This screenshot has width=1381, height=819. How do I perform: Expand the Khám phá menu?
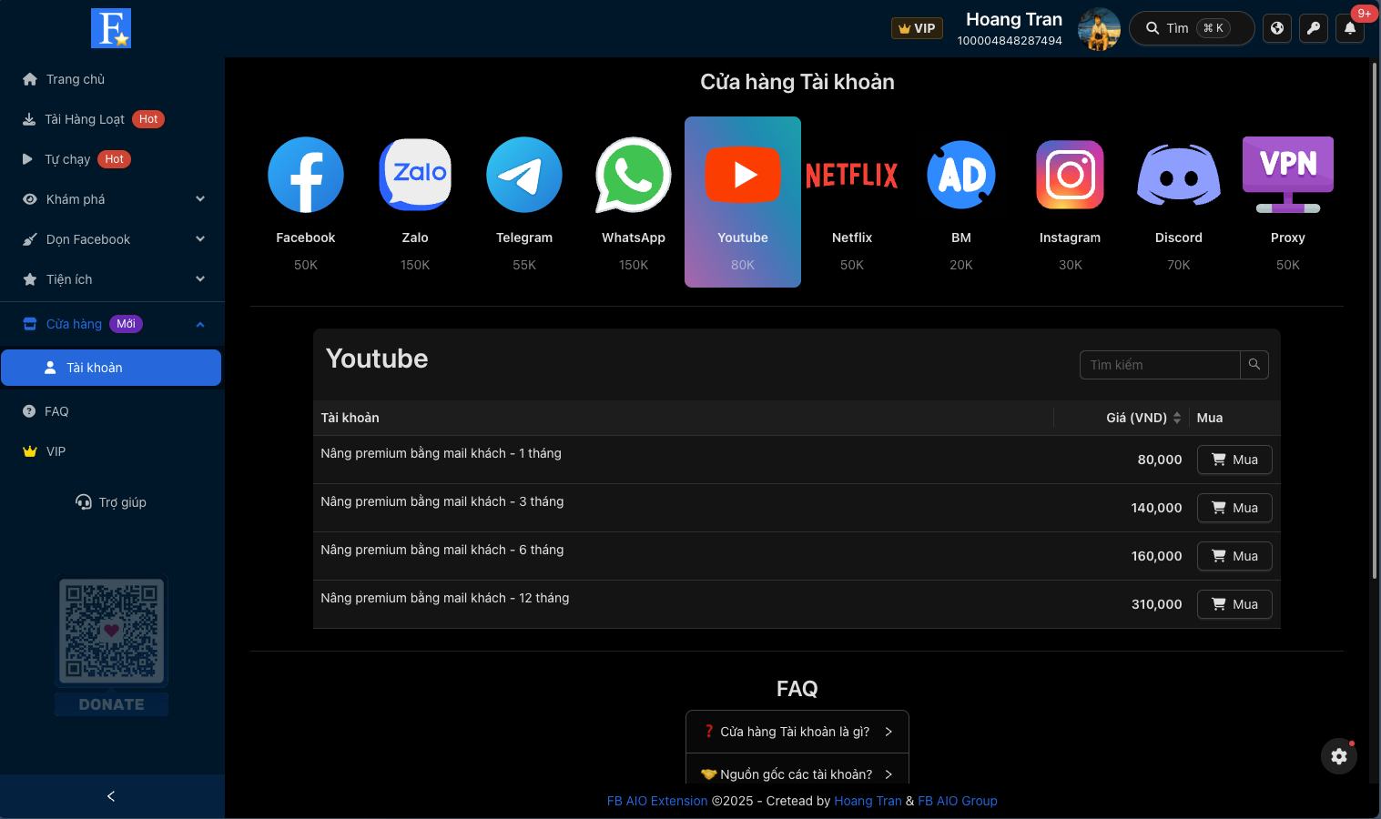(113, 199)
